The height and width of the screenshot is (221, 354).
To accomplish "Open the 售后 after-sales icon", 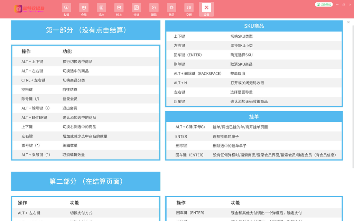I will (171, 9).
